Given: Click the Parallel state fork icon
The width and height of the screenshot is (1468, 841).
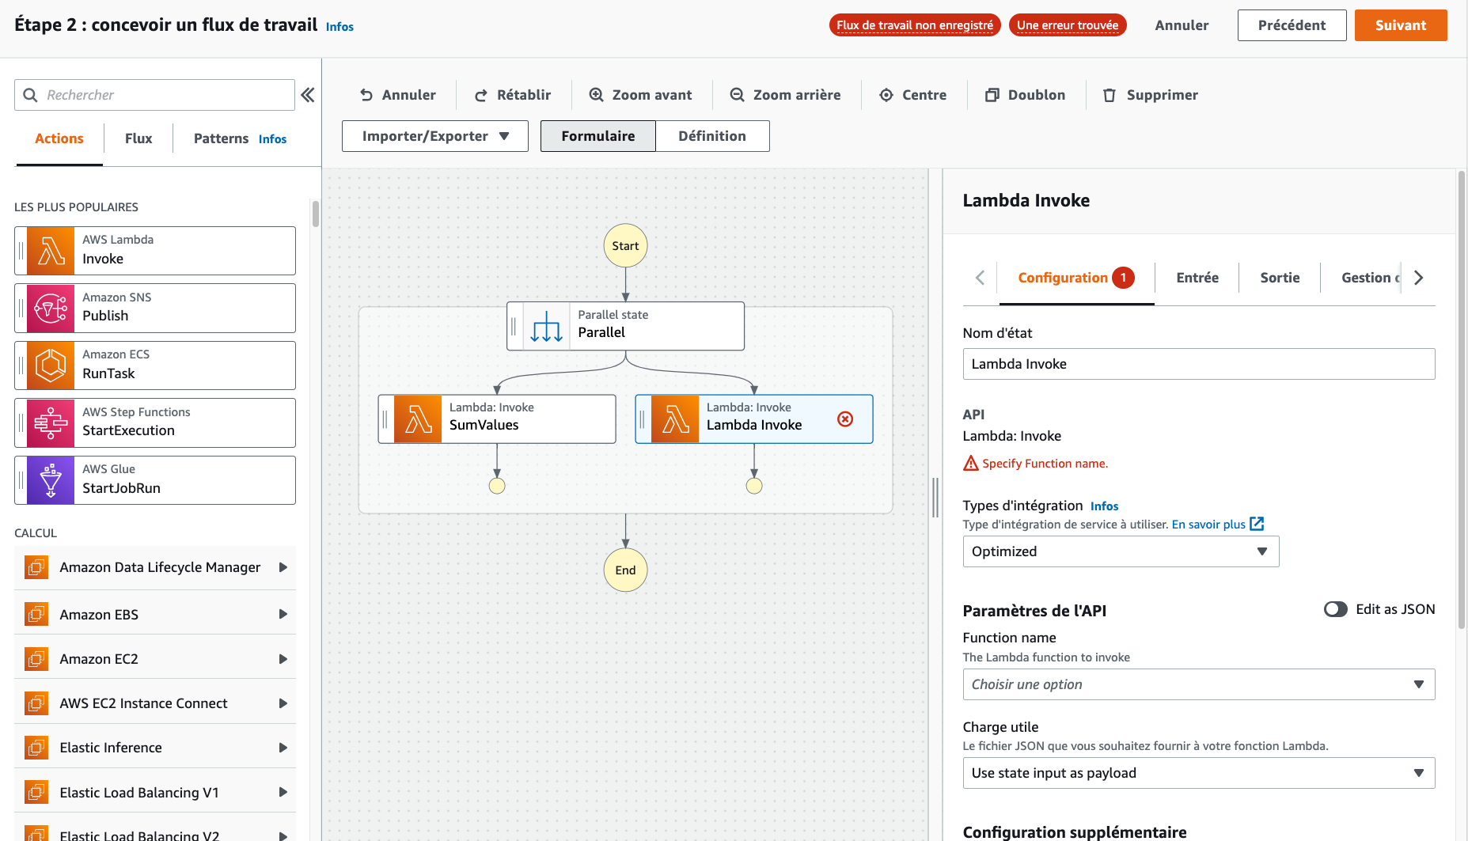Looking at the screenshot, I should [546, 326].
